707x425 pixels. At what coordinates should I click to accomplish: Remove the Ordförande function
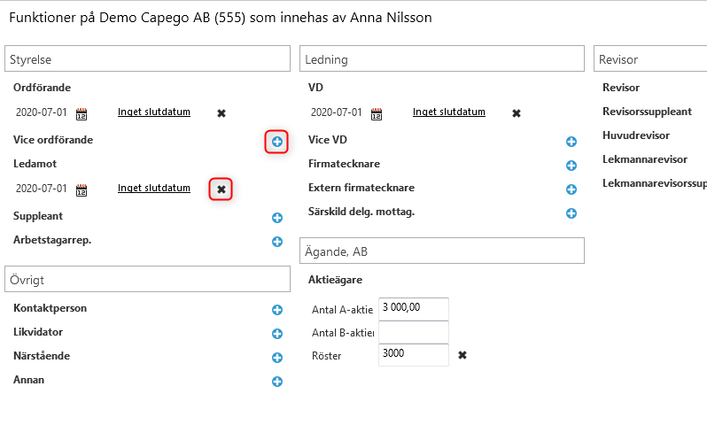(221, 113)
